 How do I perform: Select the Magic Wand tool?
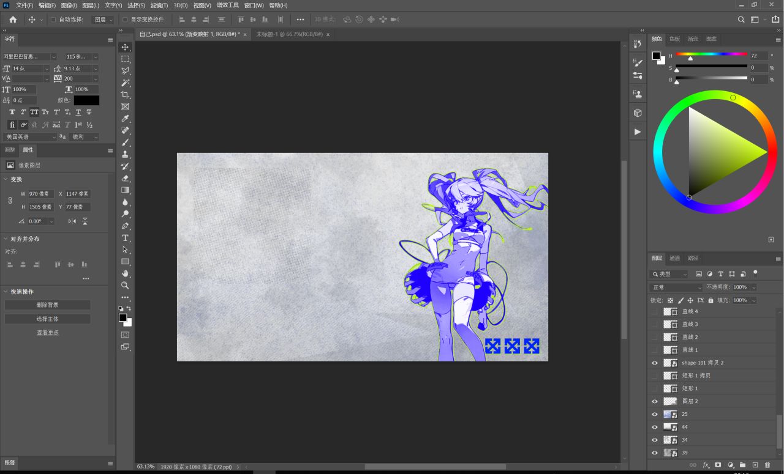pyautogui.click(x=125, y=83)
